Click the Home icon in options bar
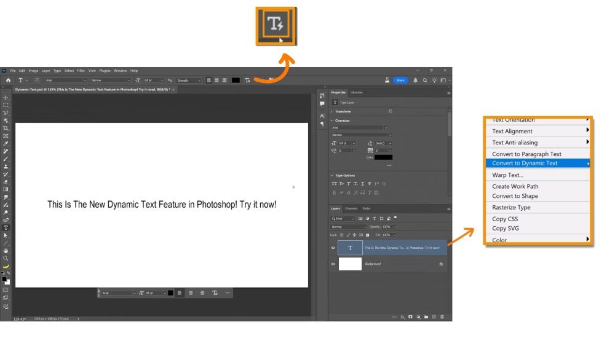Image resolution: width=615 pixels, height=346 pixels. (x=8, y=81)
